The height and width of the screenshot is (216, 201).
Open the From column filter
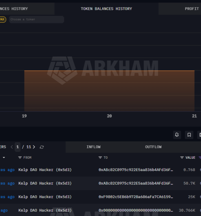[20, 158]
